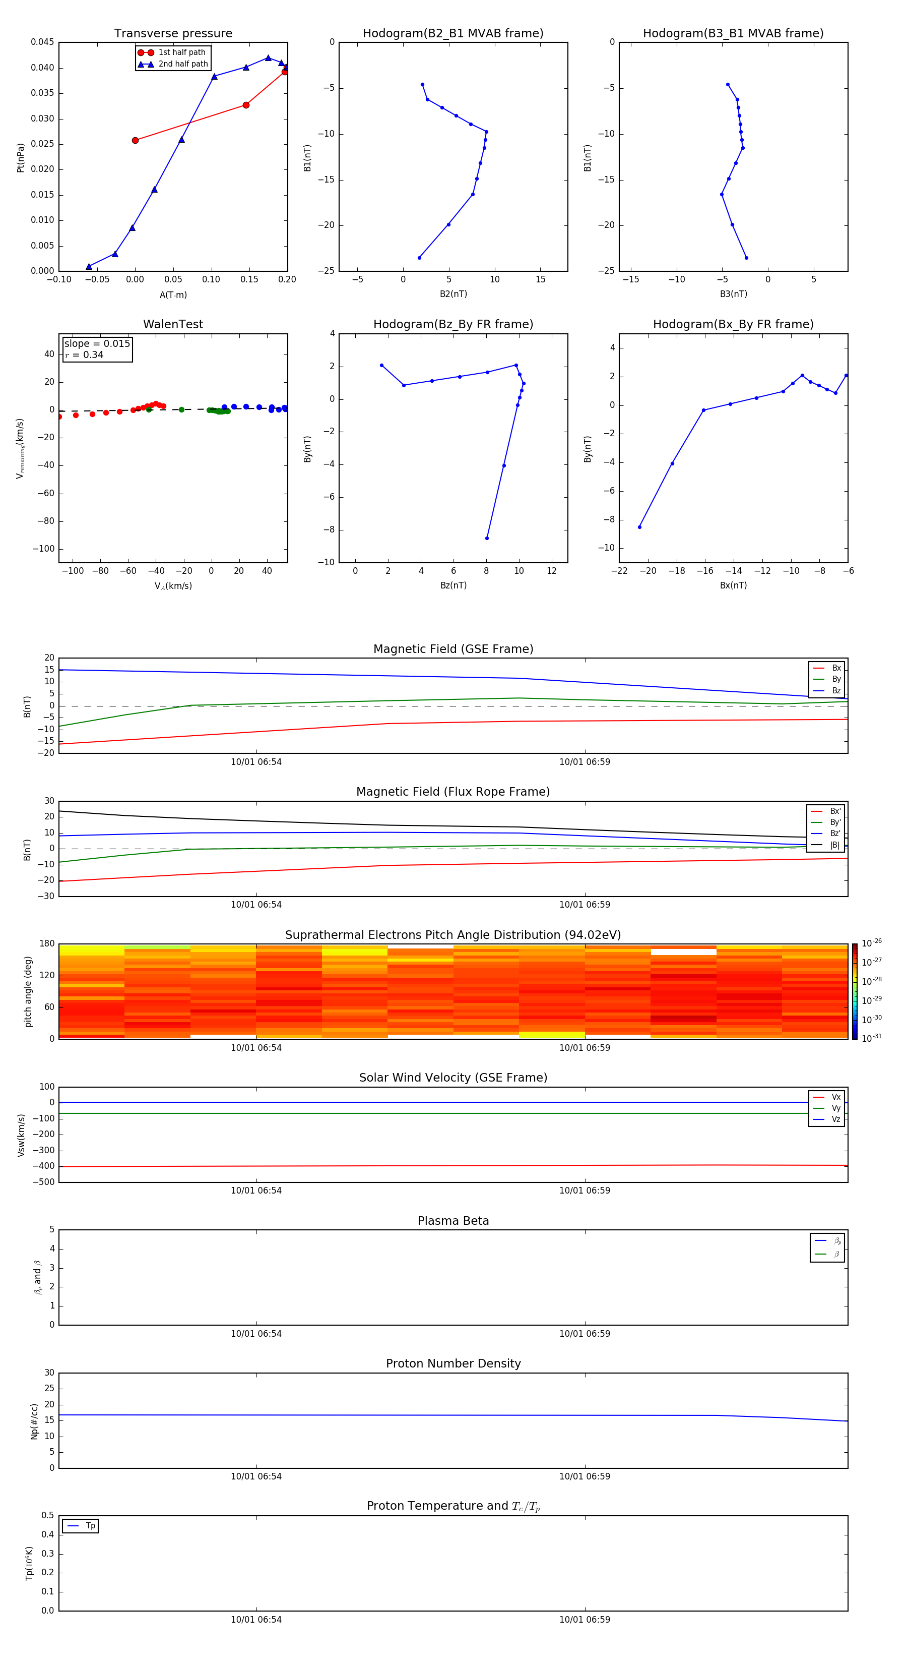Click 'r = 0.34' annotation text
Screen dimensions: 907x1664
click(84, 354)
